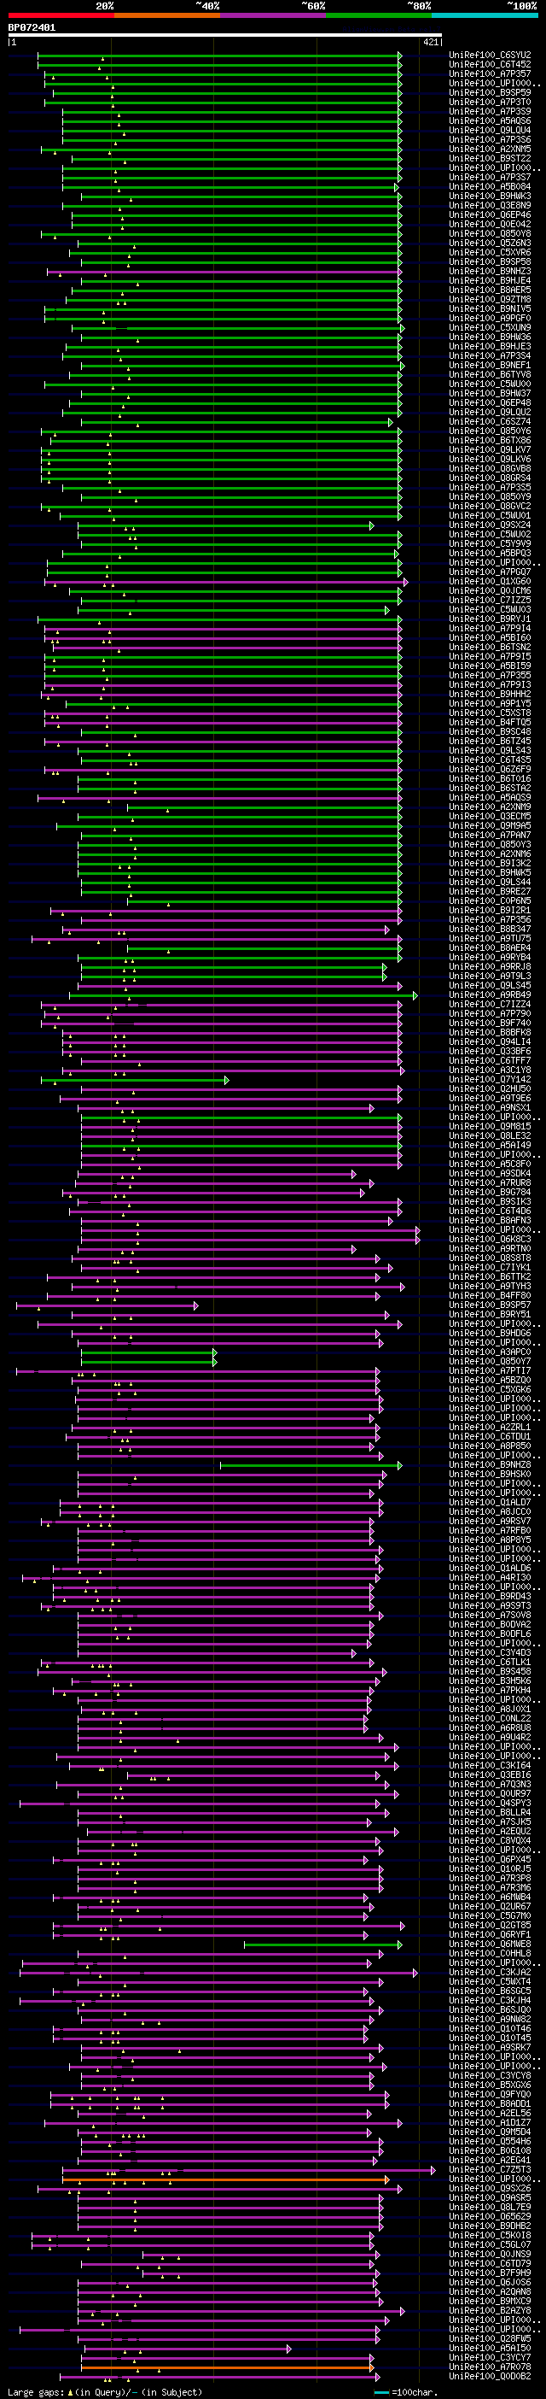Select hit label UniRef100_C7IYK1
This screenshot has height=2399, width=546.
click(x=491, y=1268)
